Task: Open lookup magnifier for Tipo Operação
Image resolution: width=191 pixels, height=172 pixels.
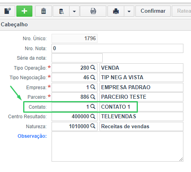Action: tap(93, 68)
